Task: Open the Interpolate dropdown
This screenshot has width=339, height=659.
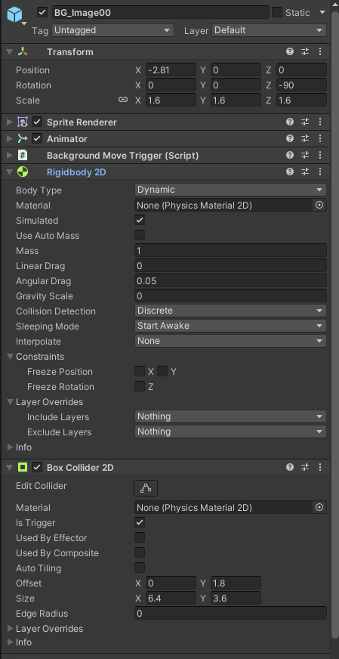Action: point(230,341)
